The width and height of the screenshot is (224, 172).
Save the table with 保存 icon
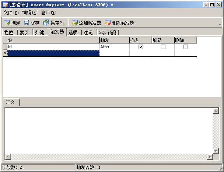point(27,23)
